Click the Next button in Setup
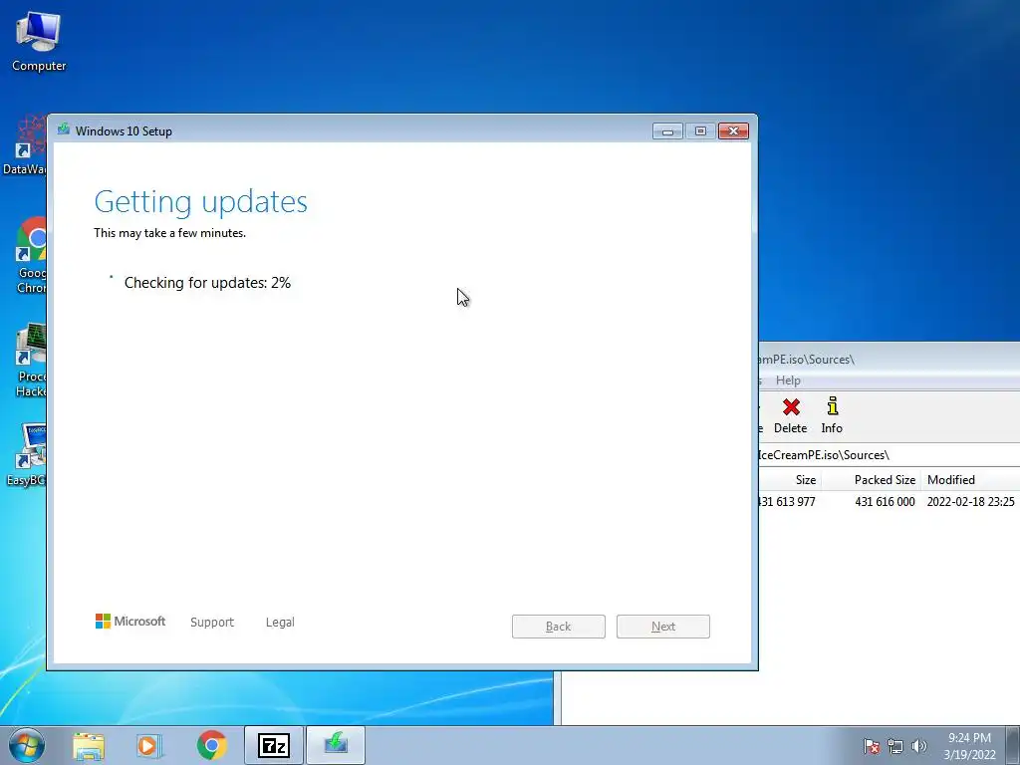Viewport: 1020px width, 765px height. point(662,627)
